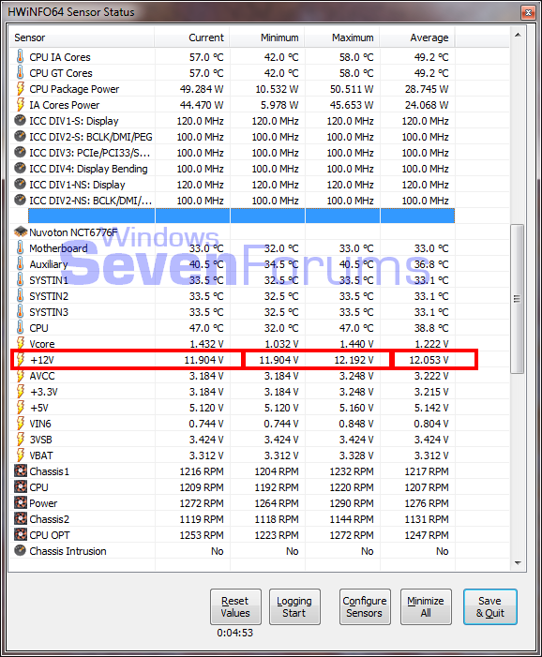542x657 pixels.
Task: Click CPU Package Power current 49.284 W
Action: tap(202, 89)
